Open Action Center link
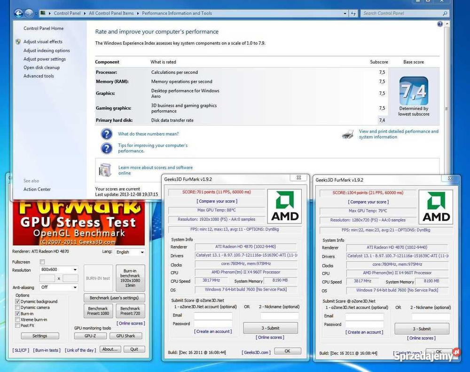The image size is (470, 372). (x=37, y=190)
